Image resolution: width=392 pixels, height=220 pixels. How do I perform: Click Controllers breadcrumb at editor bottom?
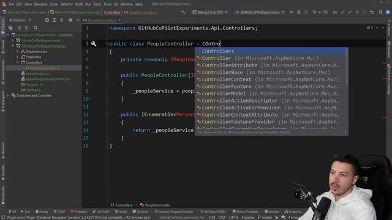click(121, 205)
